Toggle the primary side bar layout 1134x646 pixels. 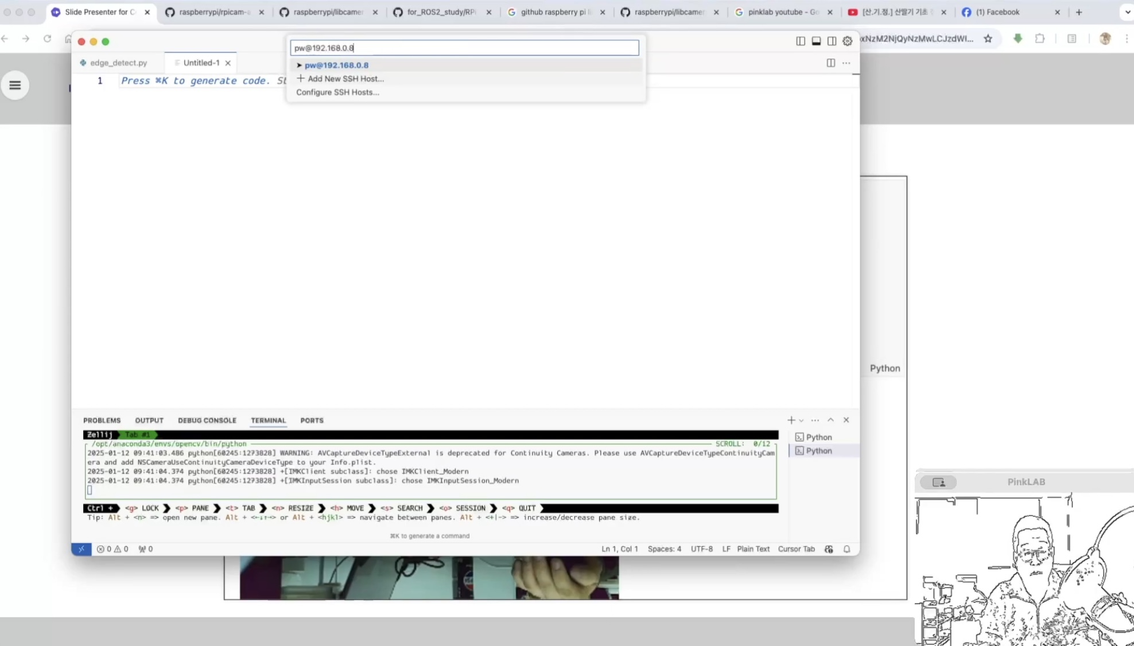pos(800,41)
